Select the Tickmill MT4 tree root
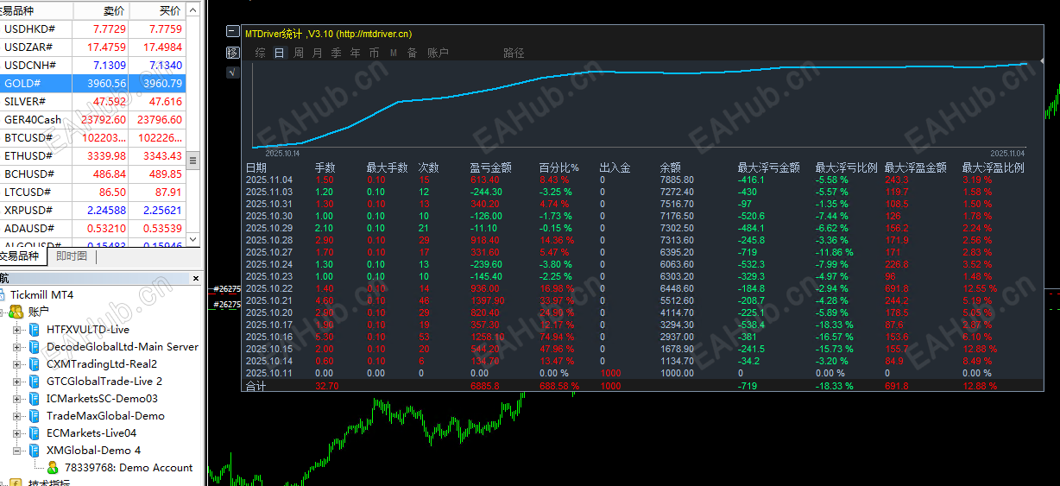This screenshot has height=486, width=1060. (x=41, y=294)
